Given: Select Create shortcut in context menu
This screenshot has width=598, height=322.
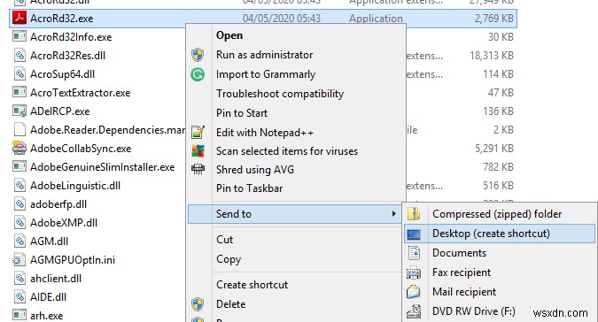Looking at the screenshot, I should (252, 285).
